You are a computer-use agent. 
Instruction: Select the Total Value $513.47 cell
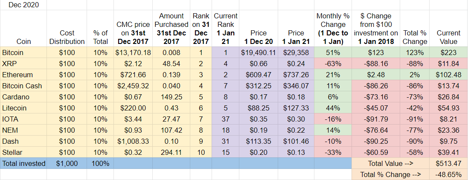coord(449,163)
